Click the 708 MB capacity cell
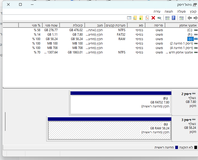Image resolution: width=198 pixels, height=160 pixels. [x=77, y=48]
